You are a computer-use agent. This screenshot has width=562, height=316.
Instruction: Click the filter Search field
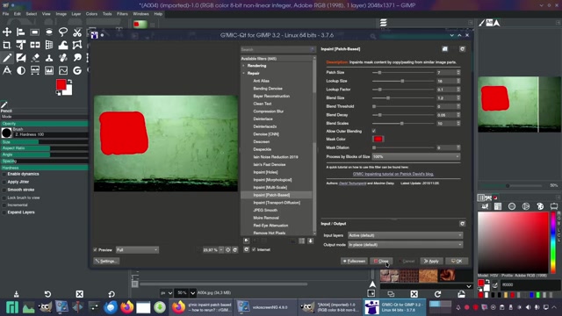(x=277, y=49)
